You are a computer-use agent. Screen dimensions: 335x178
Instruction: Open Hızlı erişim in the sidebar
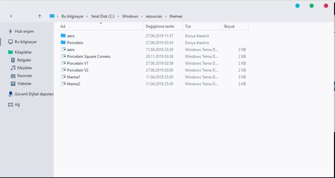[24, 31]
